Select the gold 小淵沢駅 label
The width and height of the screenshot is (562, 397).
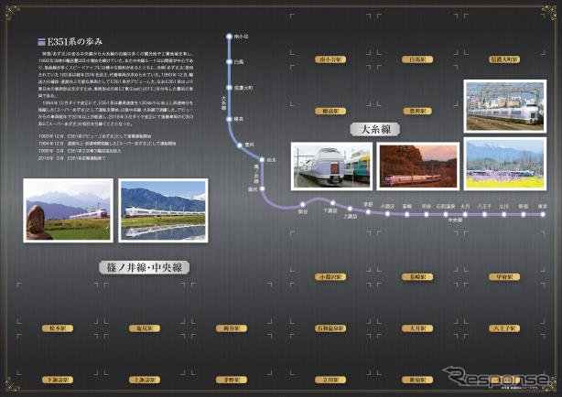pyautogui.click(x=330, y=276)
